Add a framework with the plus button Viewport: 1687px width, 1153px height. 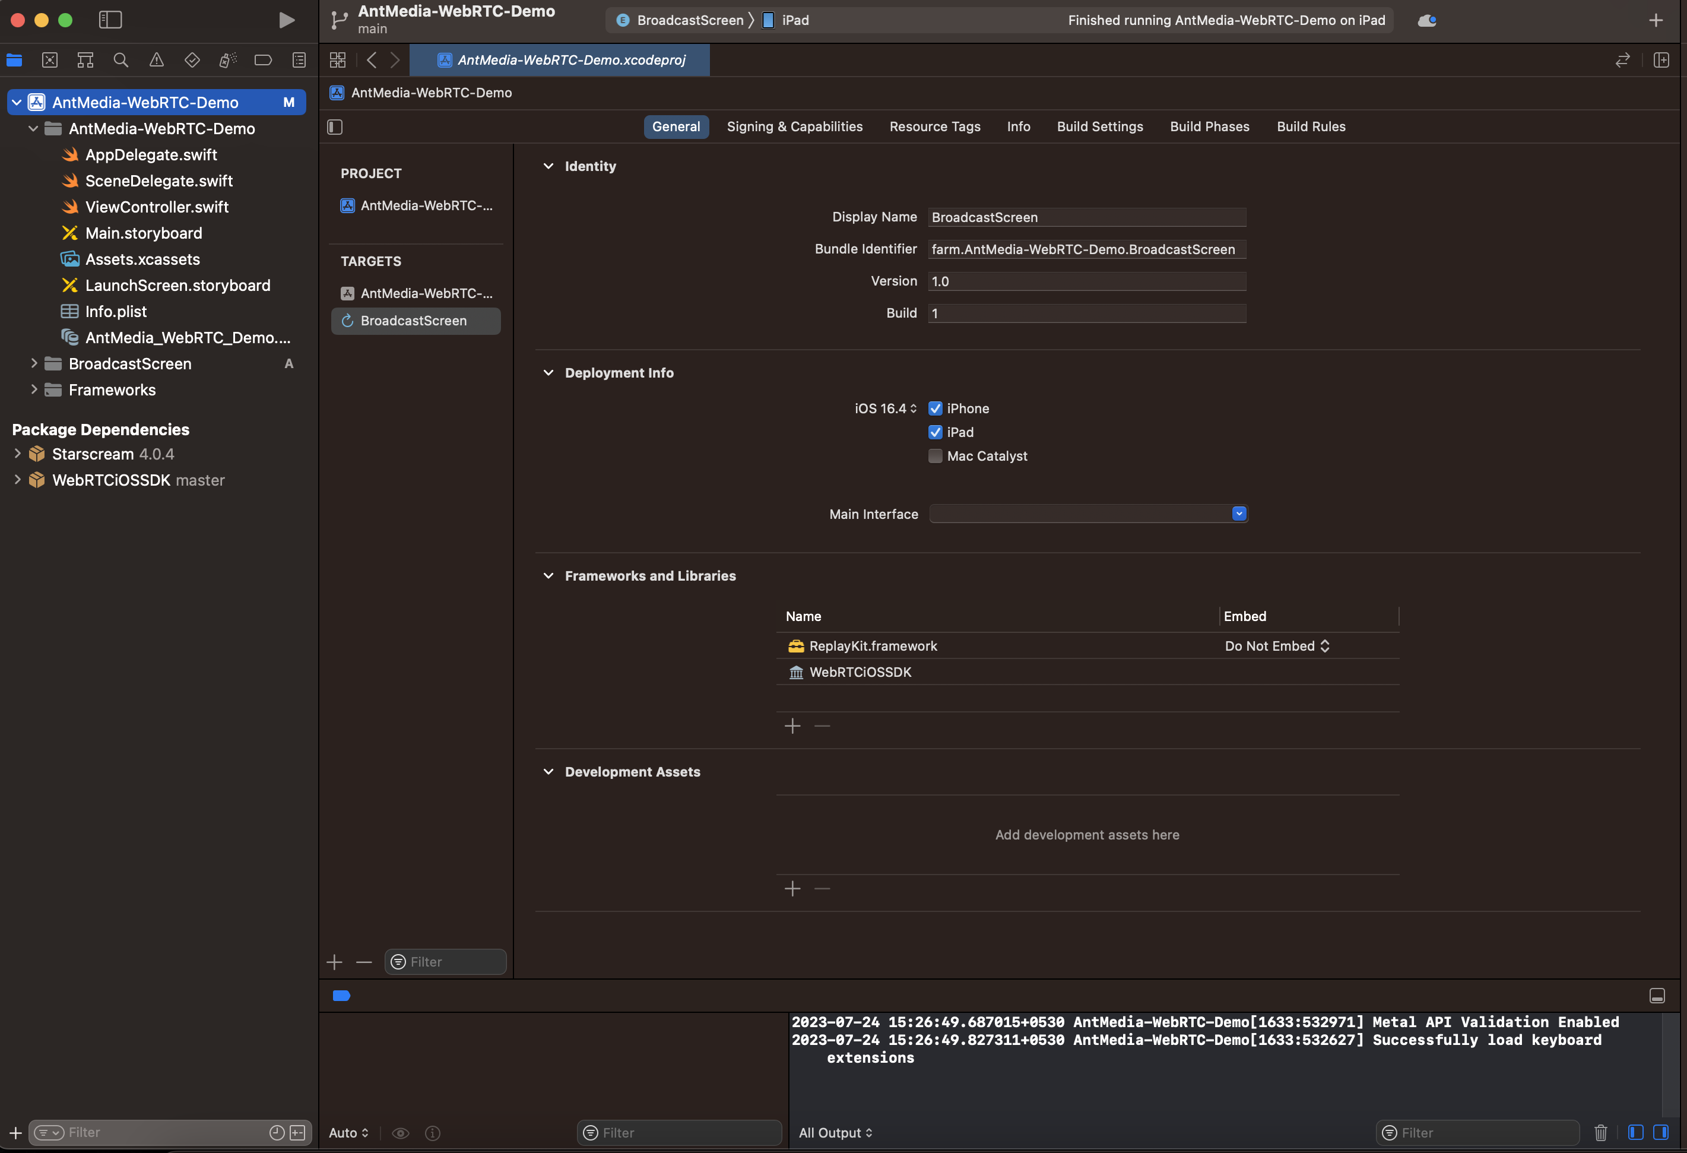pyautogui.click(x=792, y=726)
